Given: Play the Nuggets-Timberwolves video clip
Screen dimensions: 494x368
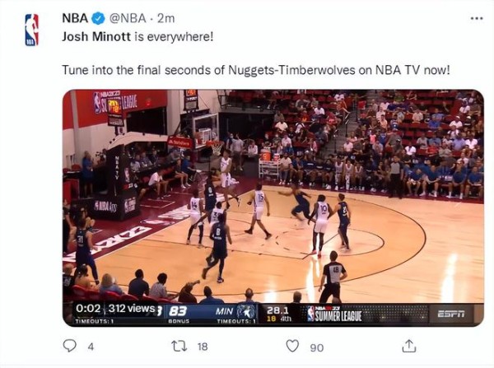Looking at the screenshot, I should [273, 208].
